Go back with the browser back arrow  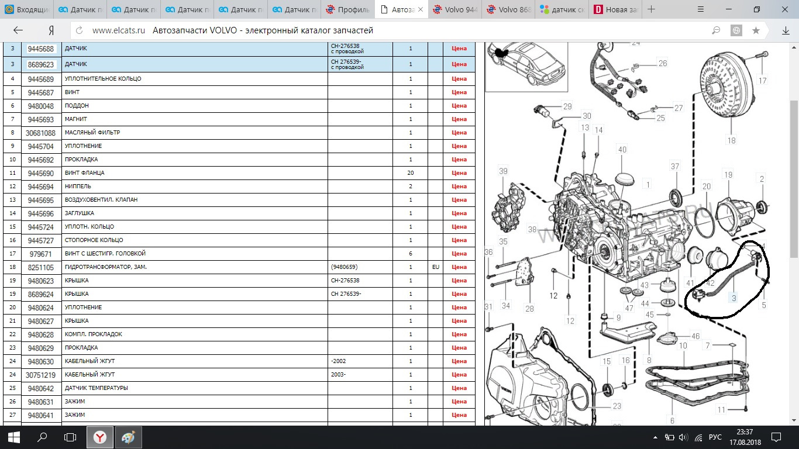[x=18, y=30]
